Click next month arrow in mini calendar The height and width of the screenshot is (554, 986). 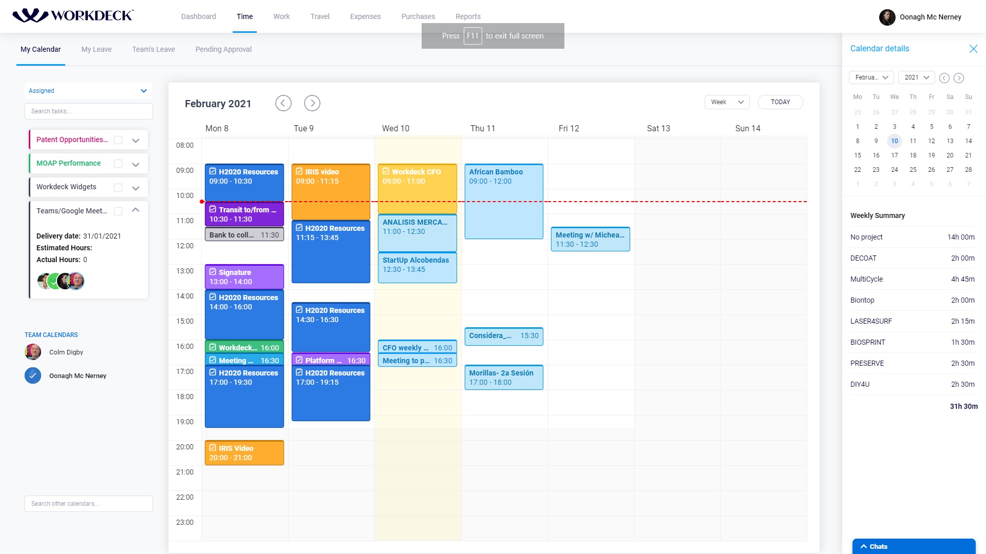(x=958, y=78)
